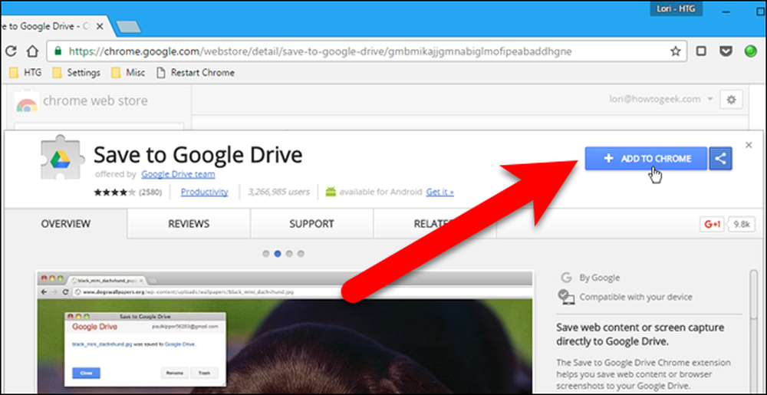Click the Save to Google Drive puzzle icon
Viewport: 767px width, 395px height.
(62, 159)
